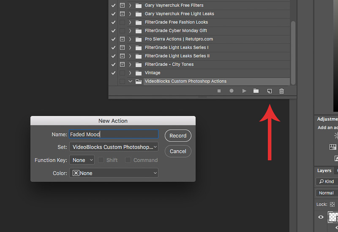Select FilterGrade - City Tones row text

pyautogui.click(x=169, y=64)
